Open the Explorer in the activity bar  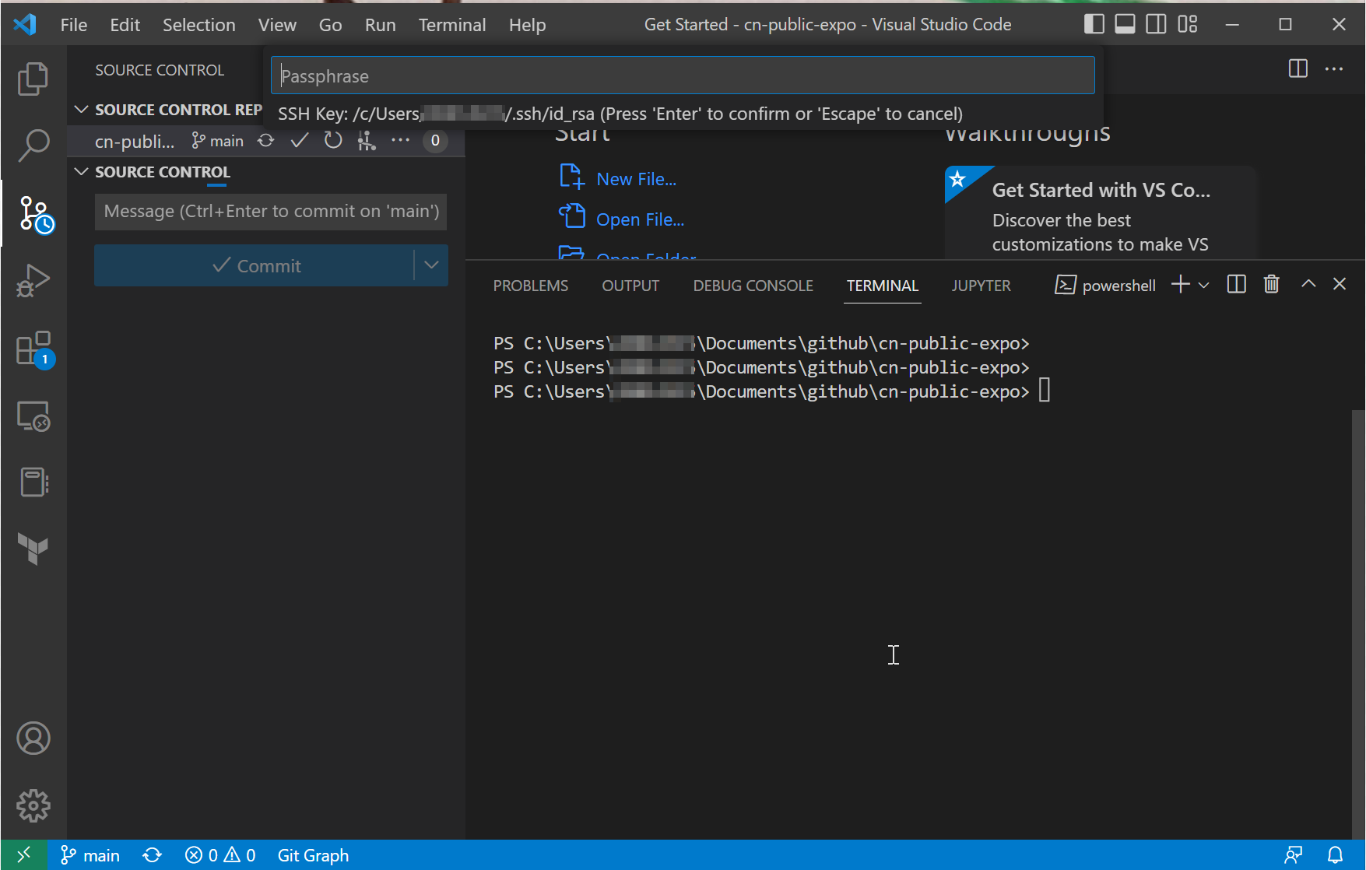[x=33, y=78]
